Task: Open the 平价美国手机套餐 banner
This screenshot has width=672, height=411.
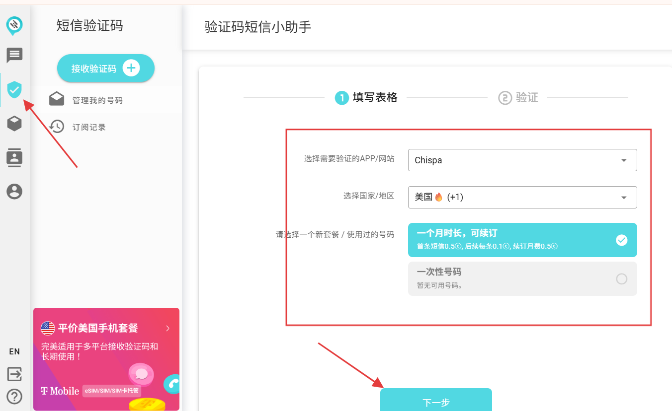Action: click(x=106, y=359)
